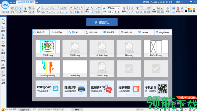The height and width of the screenshot is (111, 197).
Task: Click the Confirm (确定) button in status bar
Action: click(x=77, y=110)
